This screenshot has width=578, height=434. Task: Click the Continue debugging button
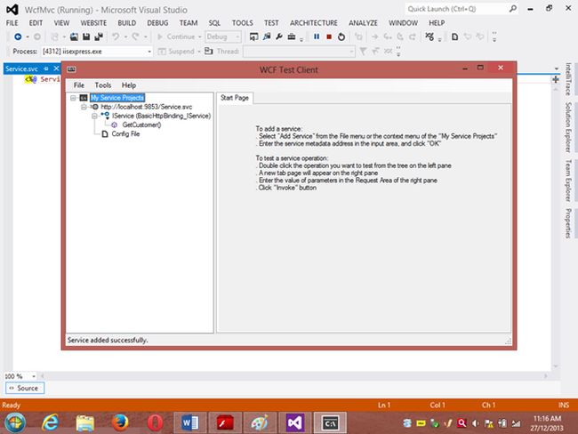coord(176,36)
